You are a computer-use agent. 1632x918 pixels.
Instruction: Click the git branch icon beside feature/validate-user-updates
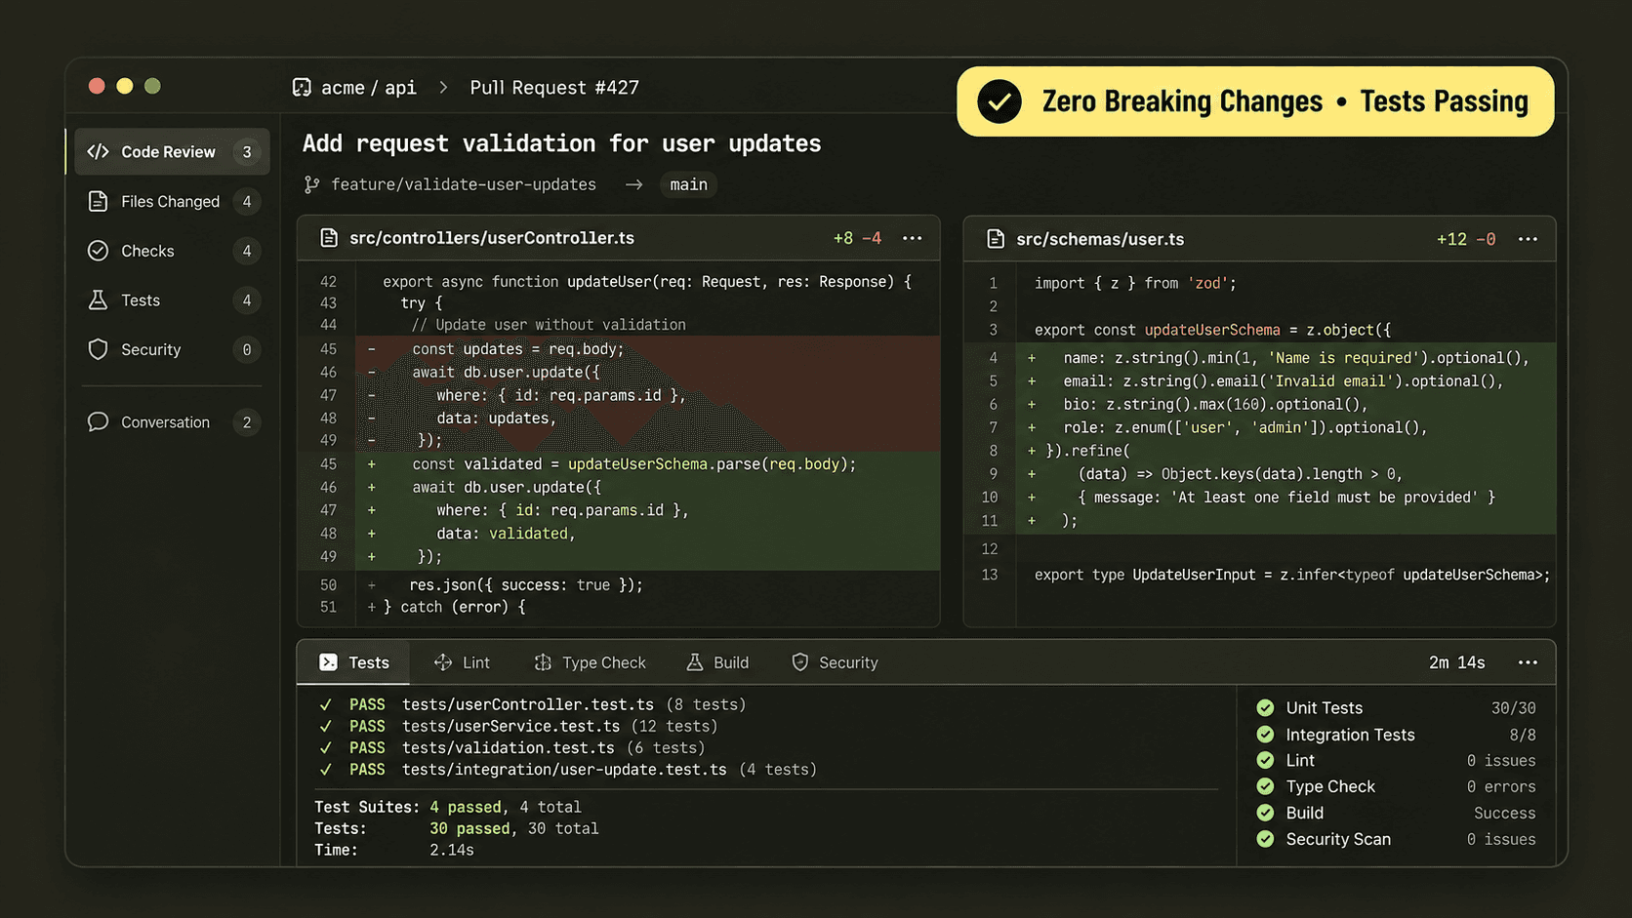coord(312,184)
